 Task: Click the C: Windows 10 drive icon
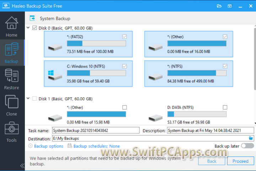[x=55, y=75]
